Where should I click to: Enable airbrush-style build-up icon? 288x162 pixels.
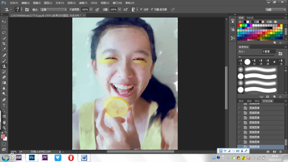[x=126, y=10]
